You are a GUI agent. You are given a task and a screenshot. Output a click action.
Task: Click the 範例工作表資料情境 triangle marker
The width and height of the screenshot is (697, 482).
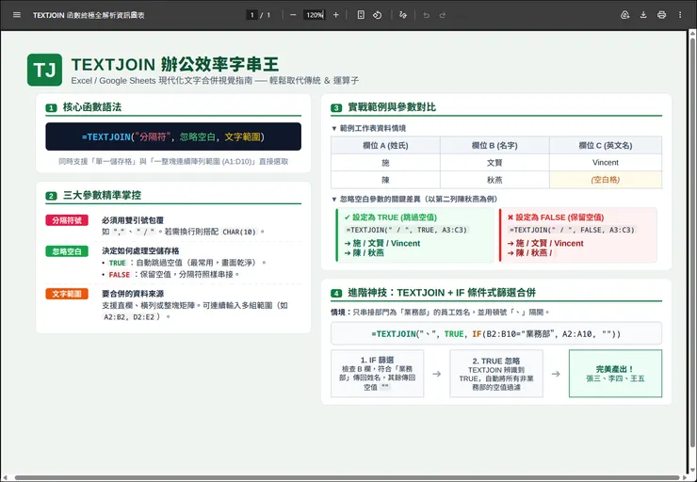pos(334,128)
